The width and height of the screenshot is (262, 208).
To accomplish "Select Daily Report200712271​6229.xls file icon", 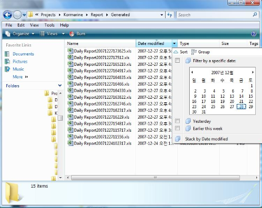I will [x=70, y=117].
